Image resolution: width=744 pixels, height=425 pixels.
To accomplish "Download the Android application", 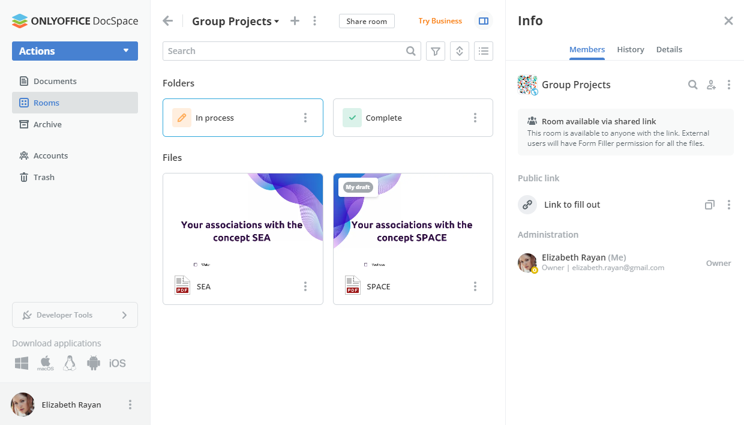I will pyautogui.click(x=93, y=363).
